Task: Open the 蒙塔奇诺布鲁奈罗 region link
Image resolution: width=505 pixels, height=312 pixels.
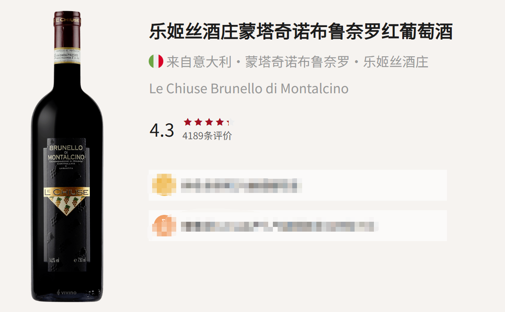Action: click(297, 62)
